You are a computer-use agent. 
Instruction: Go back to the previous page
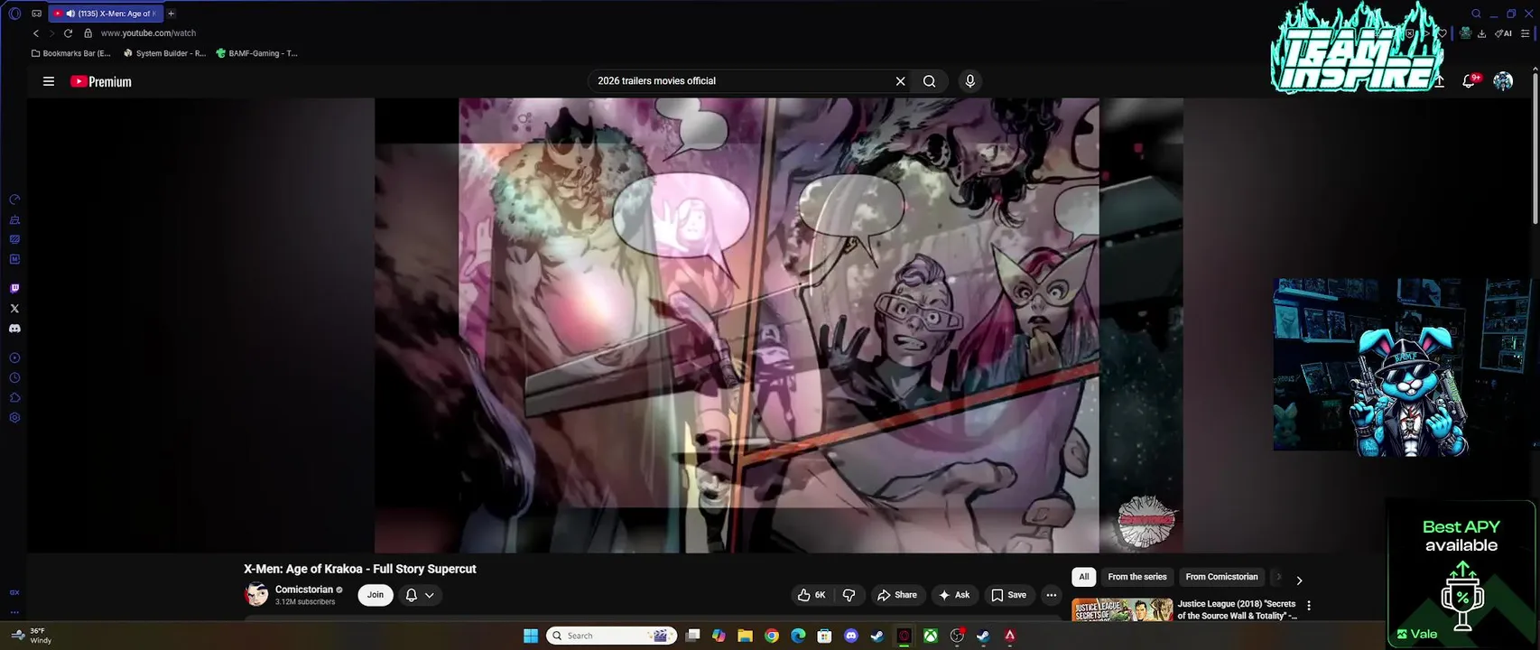click(x=36, y=33)
